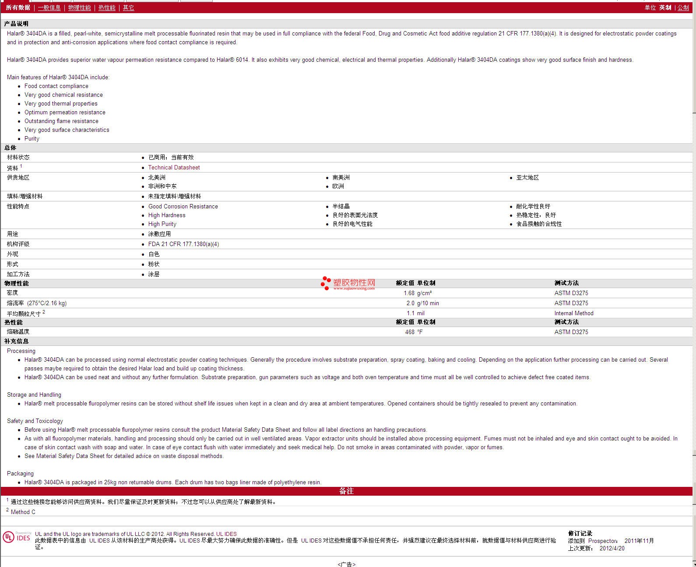Click the Food contact compliance bullet
Screen dimensions: 696x567
pyautogui.click(x=56, y=86)
